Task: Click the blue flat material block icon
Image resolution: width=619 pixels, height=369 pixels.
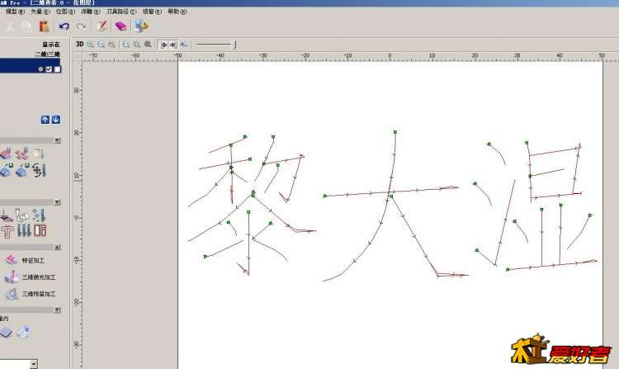Action: point(7,332)
